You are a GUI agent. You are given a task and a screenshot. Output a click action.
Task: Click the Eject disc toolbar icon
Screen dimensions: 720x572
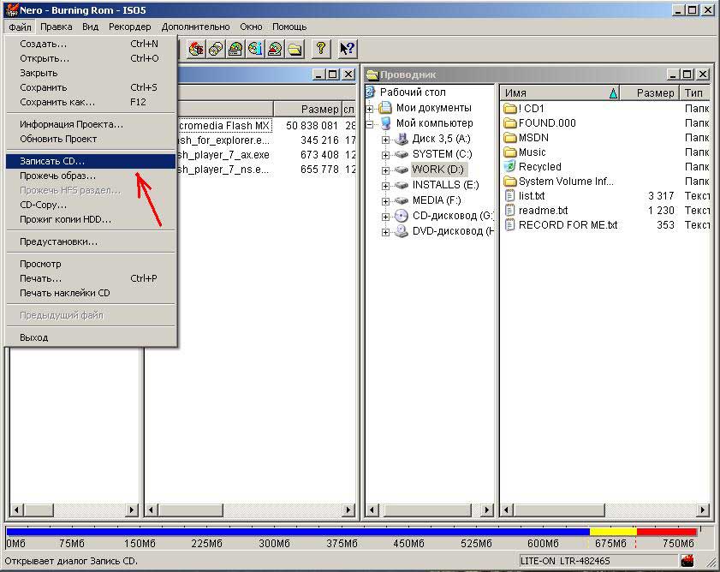point(275,49)
